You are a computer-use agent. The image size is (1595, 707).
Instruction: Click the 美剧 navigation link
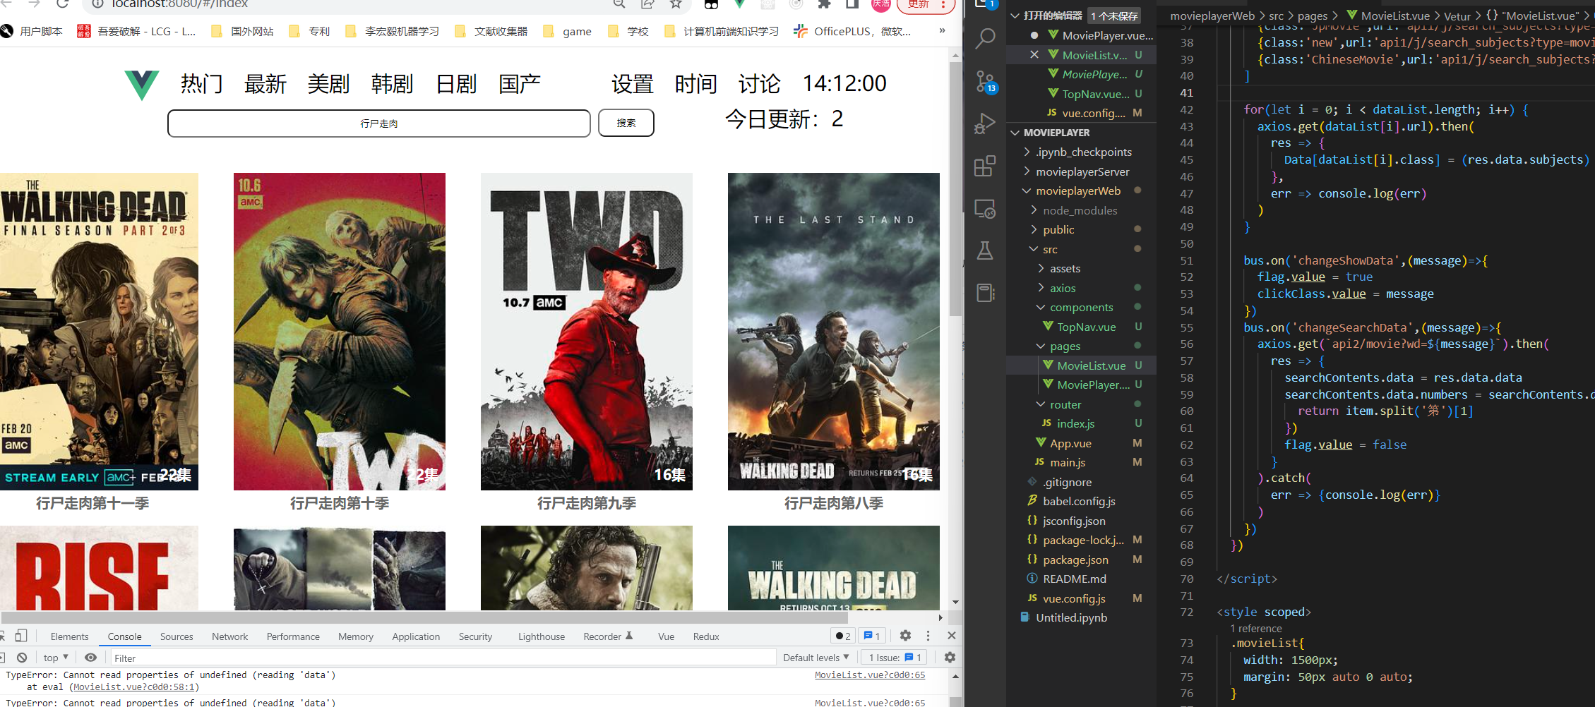click(x=328, y=84)
